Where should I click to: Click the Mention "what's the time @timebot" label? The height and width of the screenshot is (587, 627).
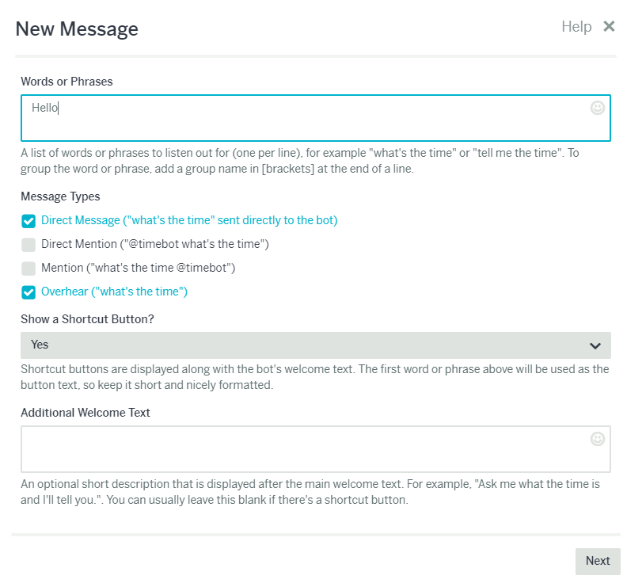pos(138,268)
